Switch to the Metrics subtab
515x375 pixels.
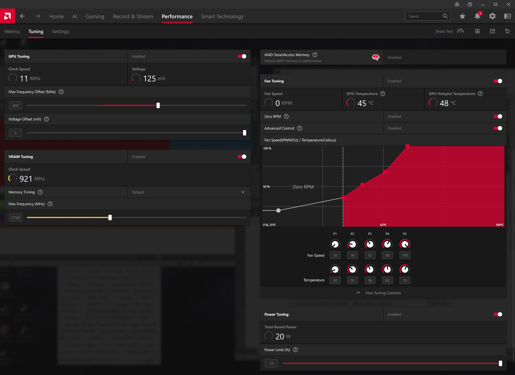click(x=12, y=31)
